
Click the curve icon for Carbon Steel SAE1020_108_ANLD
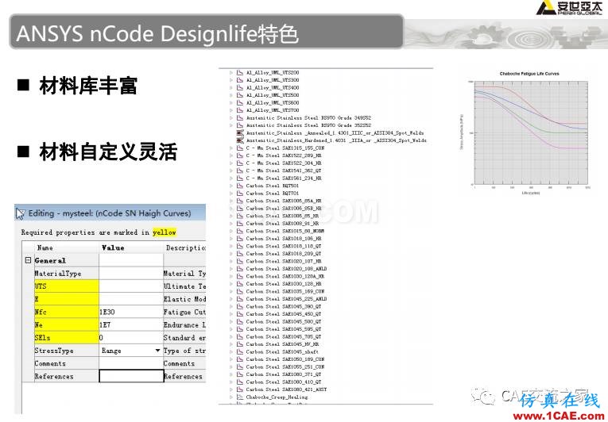click(240, 269)
